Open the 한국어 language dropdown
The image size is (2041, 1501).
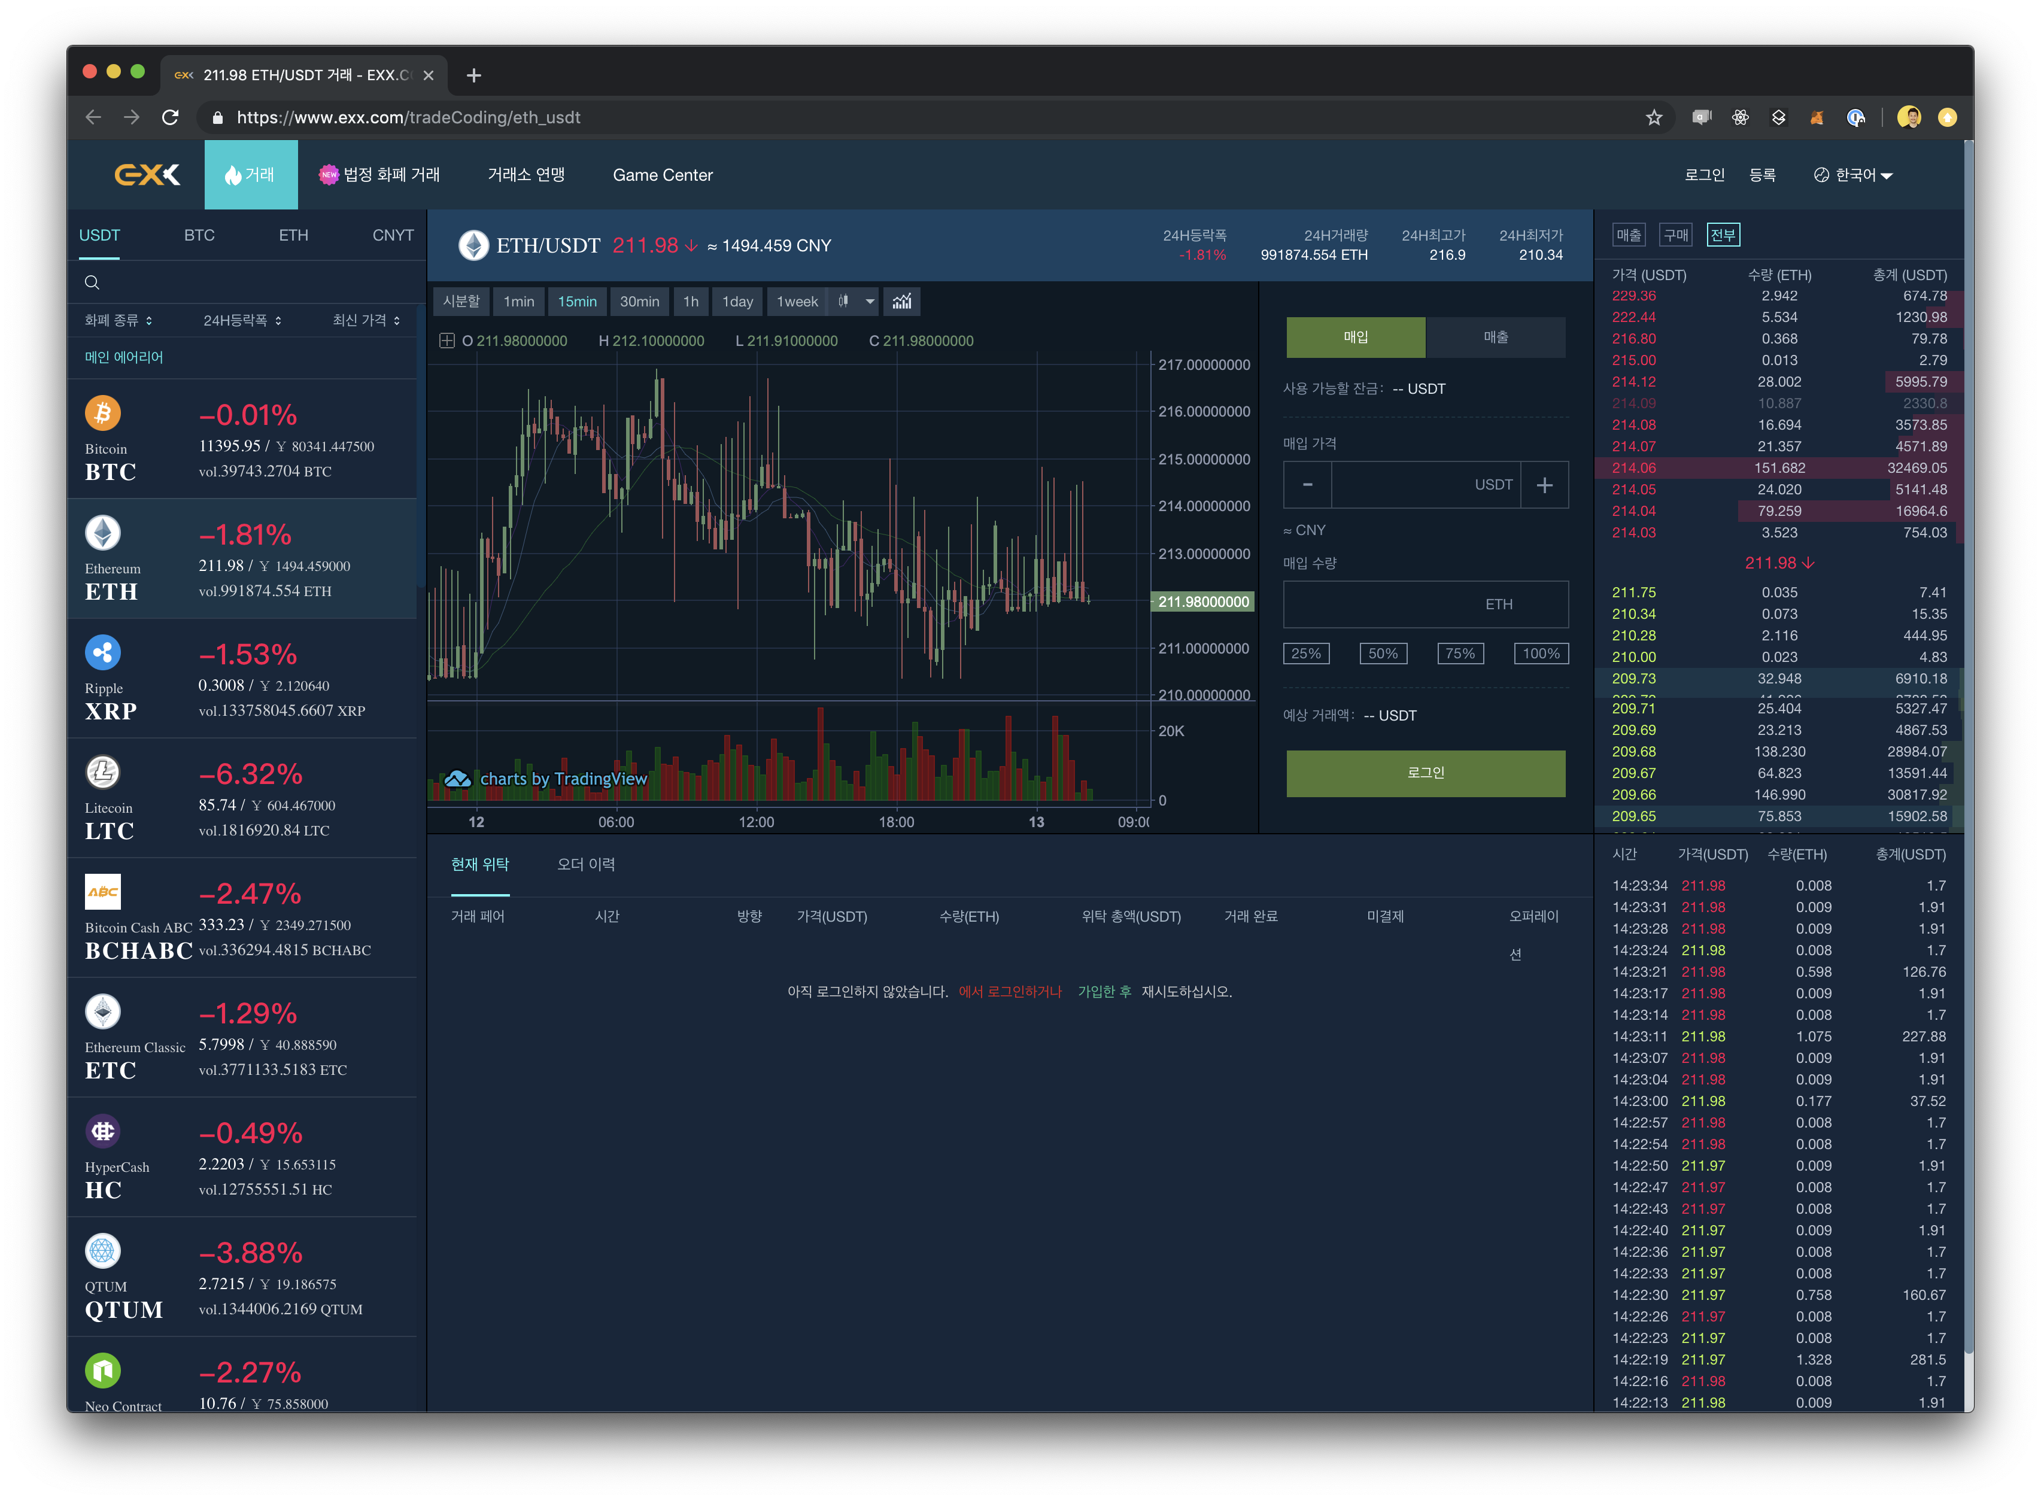(1853, 174)
